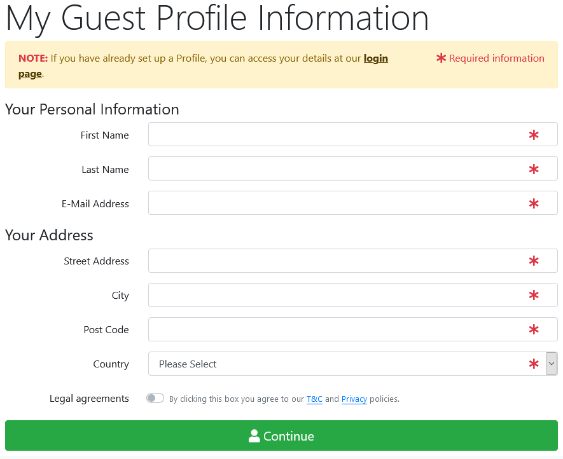The height and width of the screenshot is (459, 563).
Task: Click the red asterisk in Country dropdown
Action: [x=534, y=364]
